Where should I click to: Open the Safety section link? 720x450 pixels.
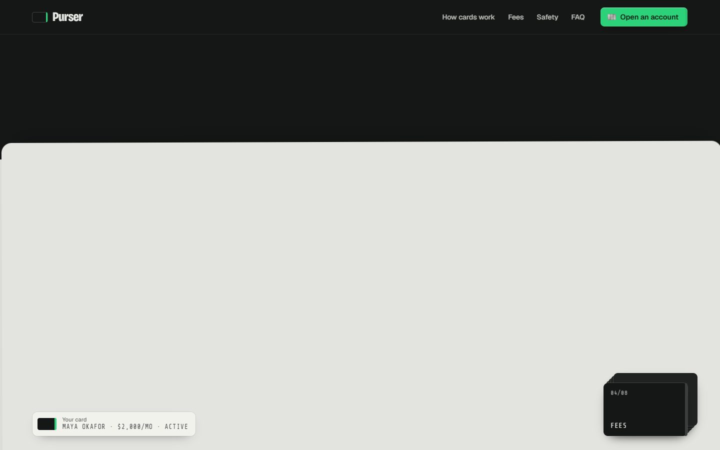tap(547, 17)
